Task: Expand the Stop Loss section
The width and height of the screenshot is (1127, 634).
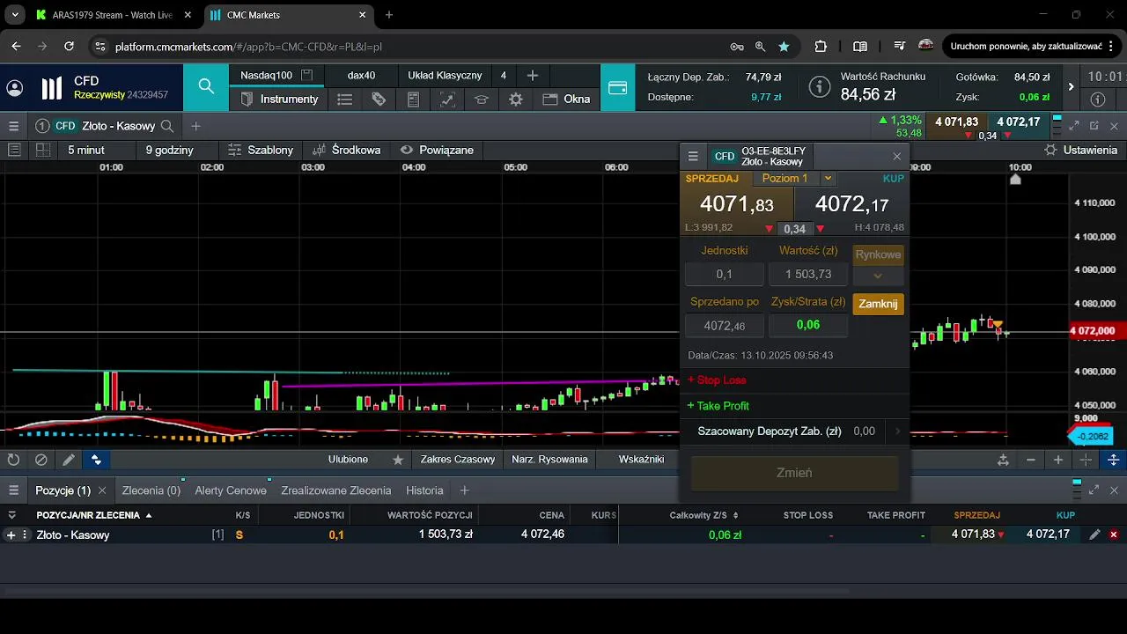Action: pos(717,380)
